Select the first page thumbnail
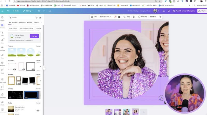207x115 pixels. (109, 112)
